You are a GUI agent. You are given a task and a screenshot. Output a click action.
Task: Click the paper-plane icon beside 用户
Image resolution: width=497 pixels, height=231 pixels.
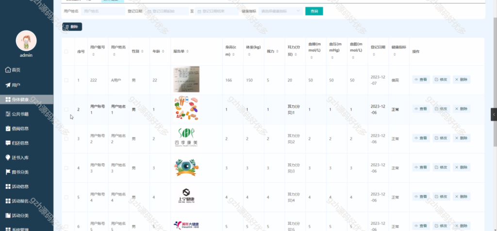coord(8,85)
